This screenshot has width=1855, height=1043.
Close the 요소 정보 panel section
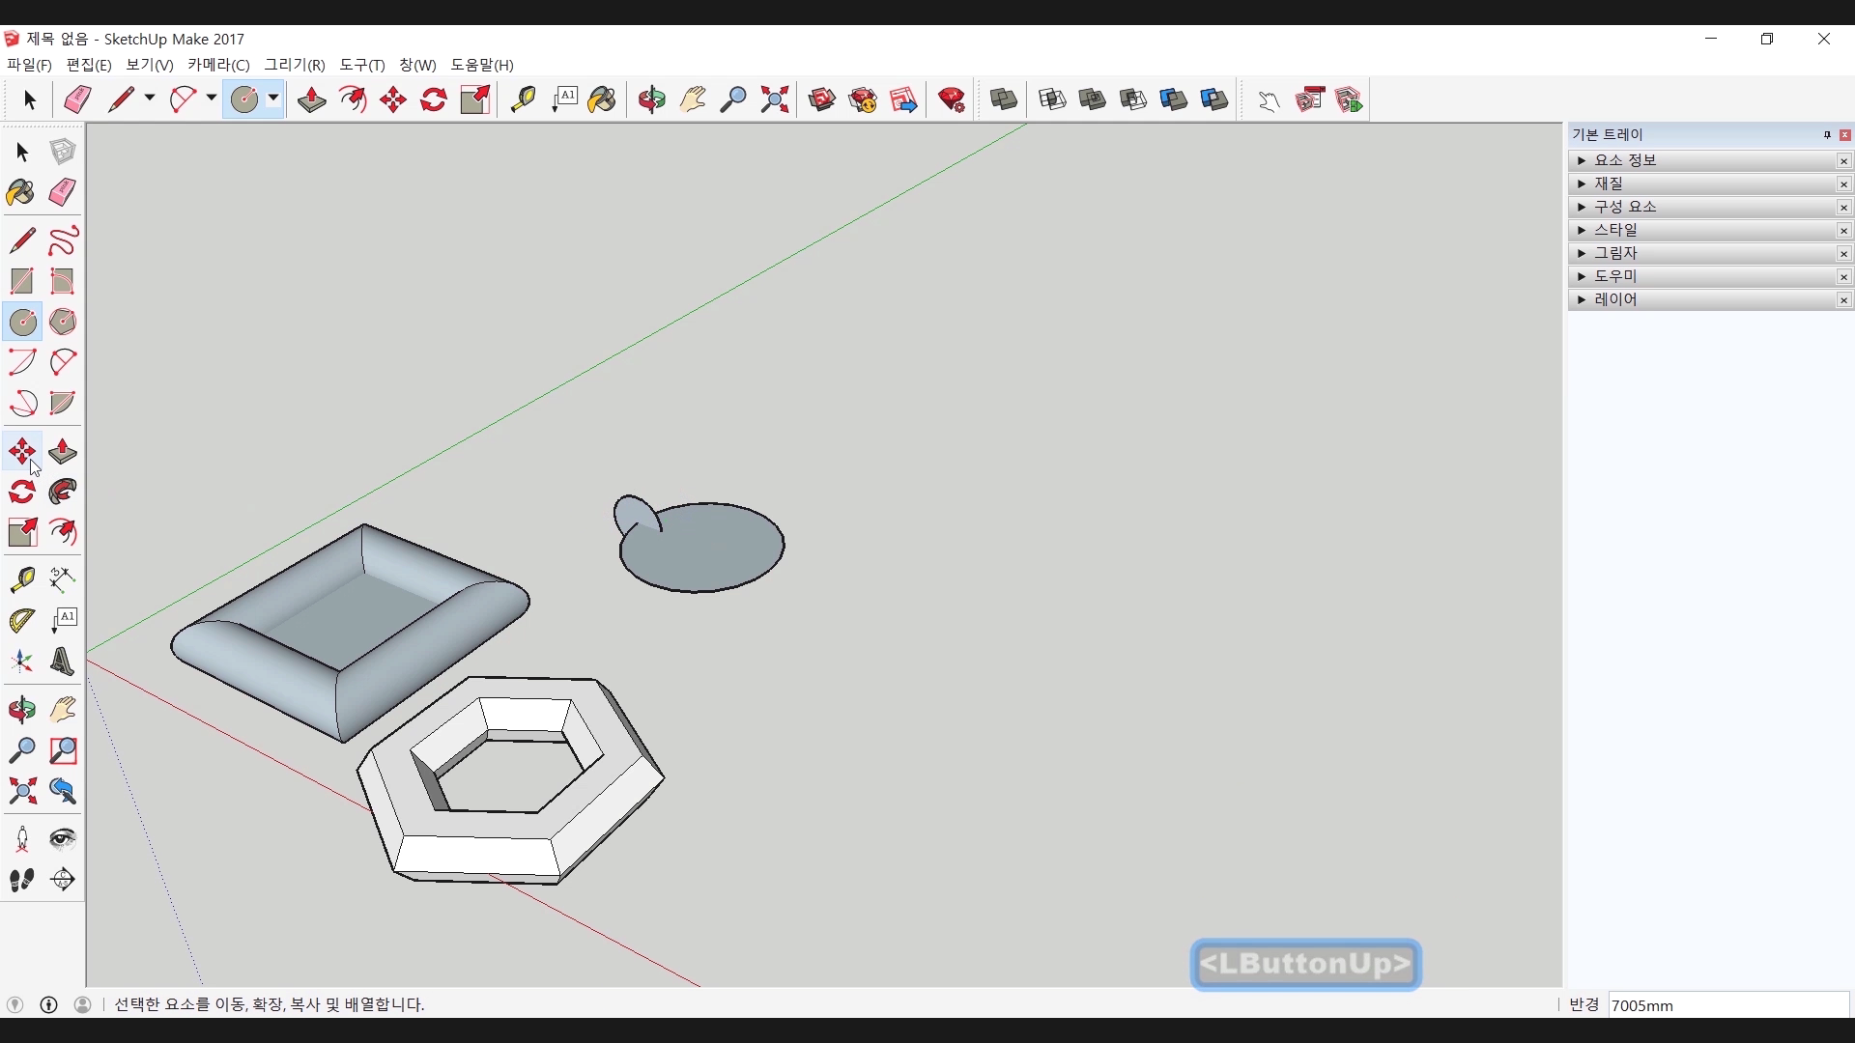pyautogui.click(x=1843, y=161)
